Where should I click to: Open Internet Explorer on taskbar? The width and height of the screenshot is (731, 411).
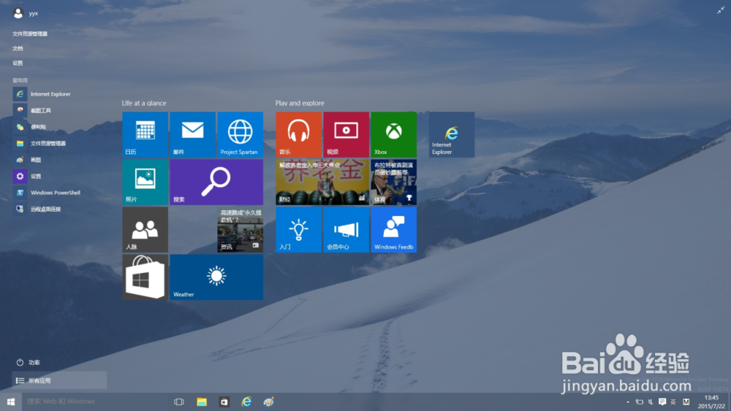click(x=246, y=402)
